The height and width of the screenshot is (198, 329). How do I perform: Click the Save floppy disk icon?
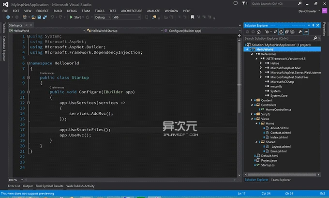pos(39,17)
